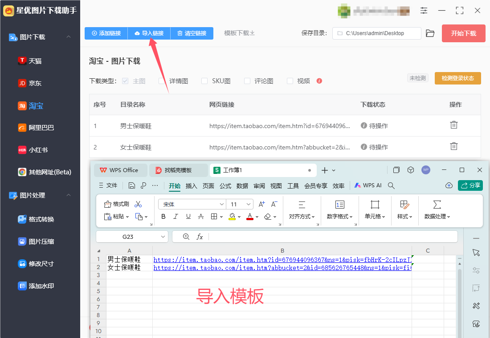The width and height of the screenshot is (490, 338).
Task: Enable the 视频 checkbox
Action: coord(290,81)
